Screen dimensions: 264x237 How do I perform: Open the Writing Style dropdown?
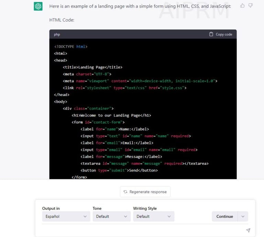pos(153,216)
